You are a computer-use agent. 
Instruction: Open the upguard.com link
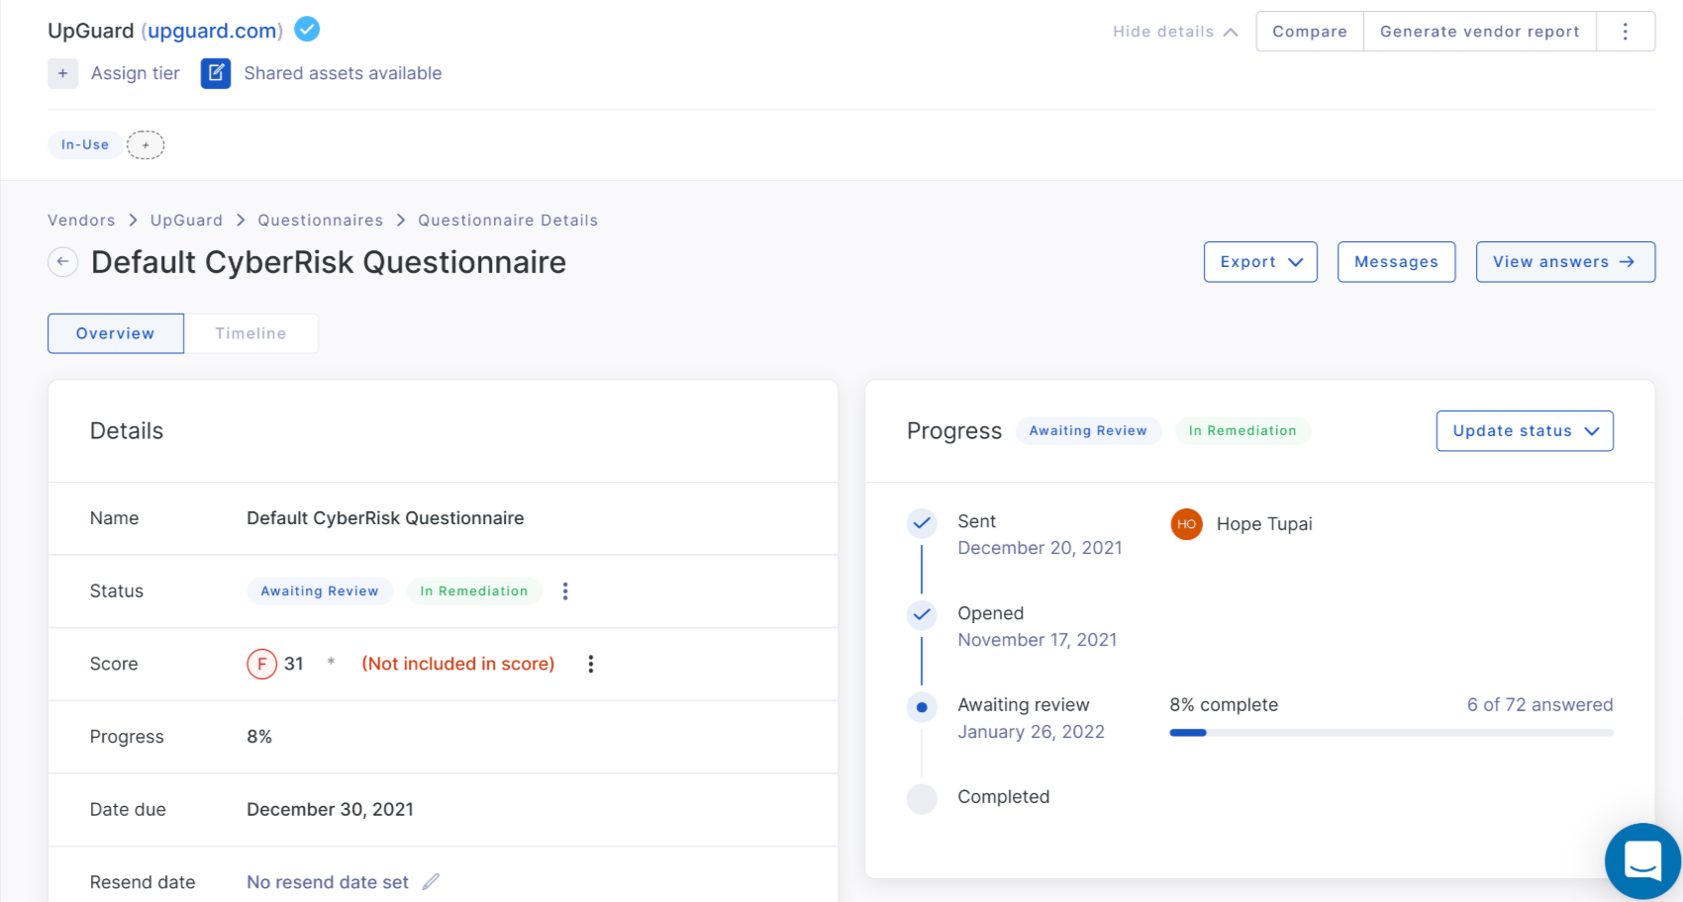coord(212,31)
